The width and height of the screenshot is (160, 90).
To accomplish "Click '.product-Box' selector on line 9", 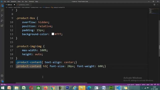I will [25, 18].
